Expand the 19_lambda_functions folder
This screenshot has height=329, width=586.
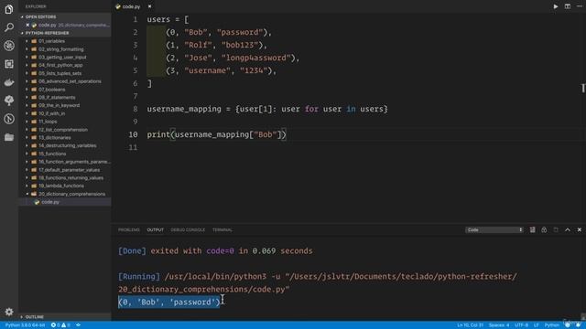point(61,186)
